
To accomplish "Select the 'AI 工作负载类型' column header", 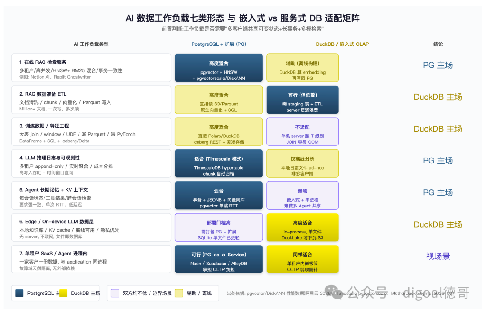I will [x=91, y=44].
